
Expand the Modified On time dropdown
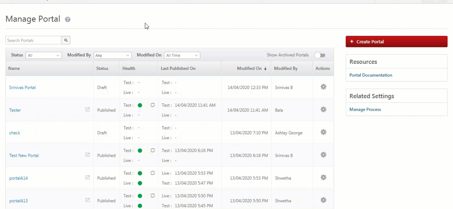tap(182, 56)
